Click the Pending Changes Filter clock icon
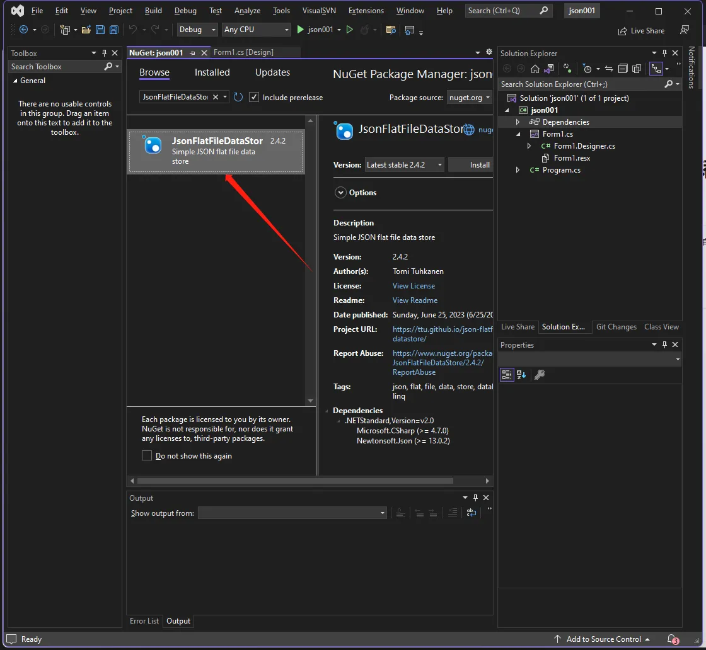Image resolution: width=706 pixels, height=650 pixels. point(587,69)
